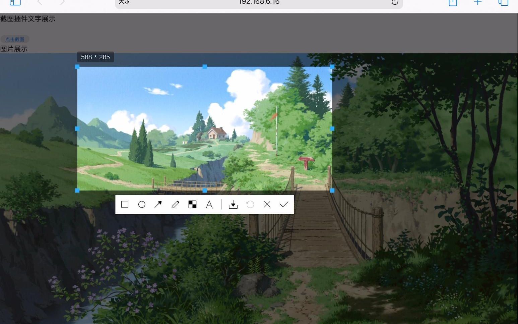Reload the page in the browser

pos(395,2)
